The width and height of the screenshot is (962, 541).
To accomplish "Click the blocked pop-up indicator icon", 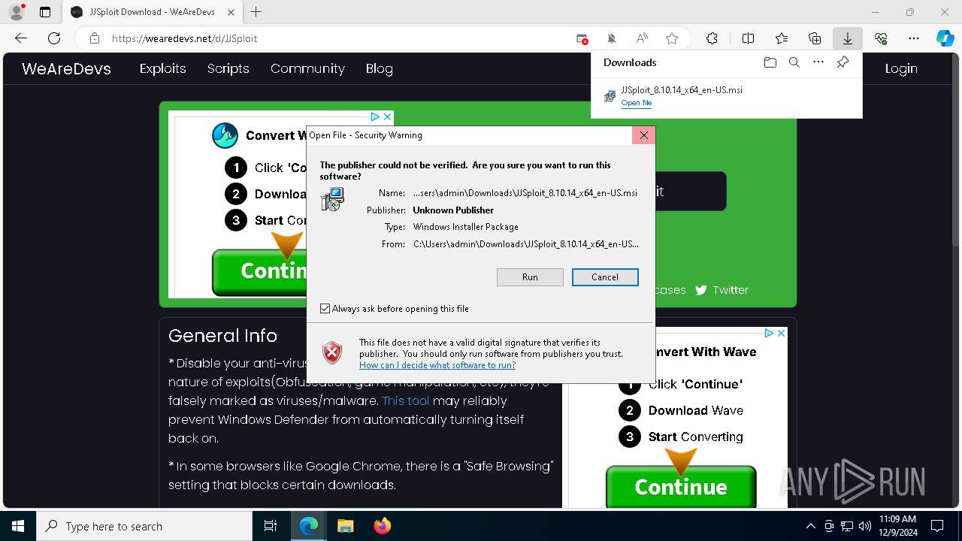I will pyautogui.click(x=582, y=38).
